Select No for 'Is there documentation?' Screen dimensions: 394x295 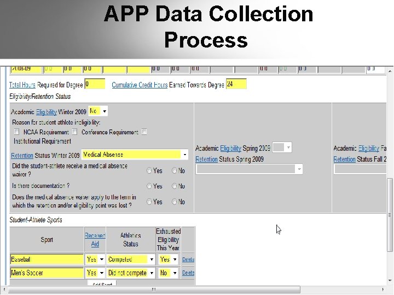[x=175, y=186]
